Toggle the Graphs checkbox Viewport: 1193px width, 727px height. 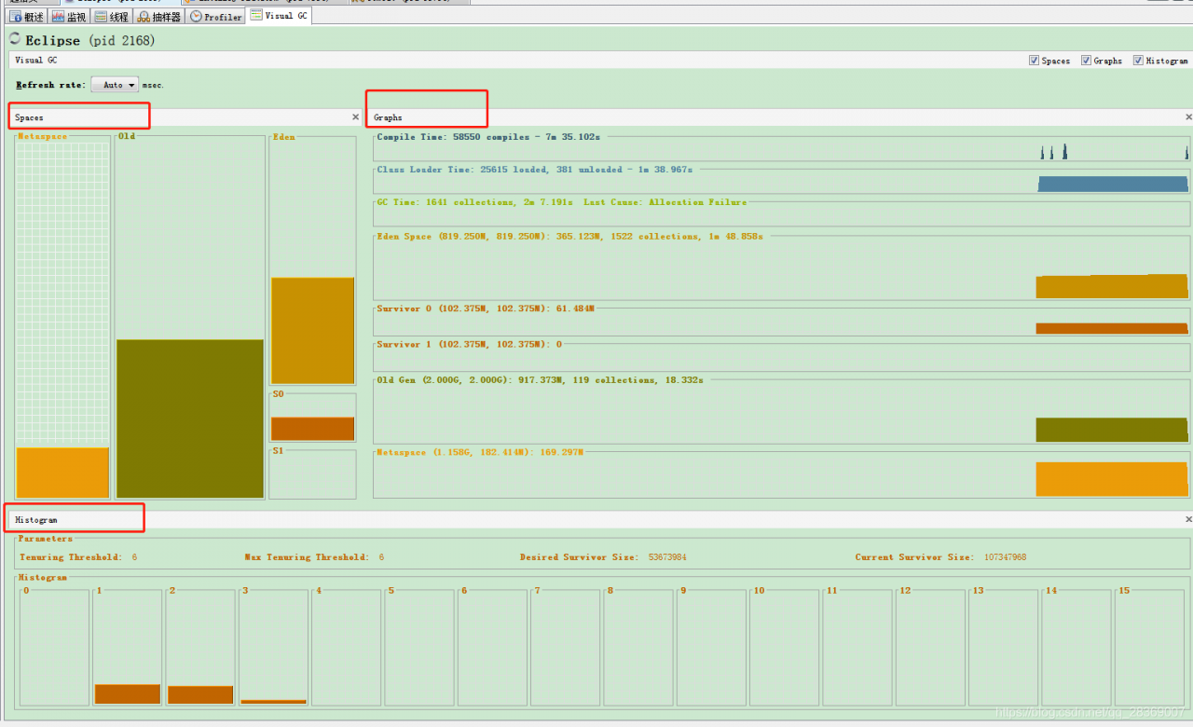click(x=1086, y=61)
